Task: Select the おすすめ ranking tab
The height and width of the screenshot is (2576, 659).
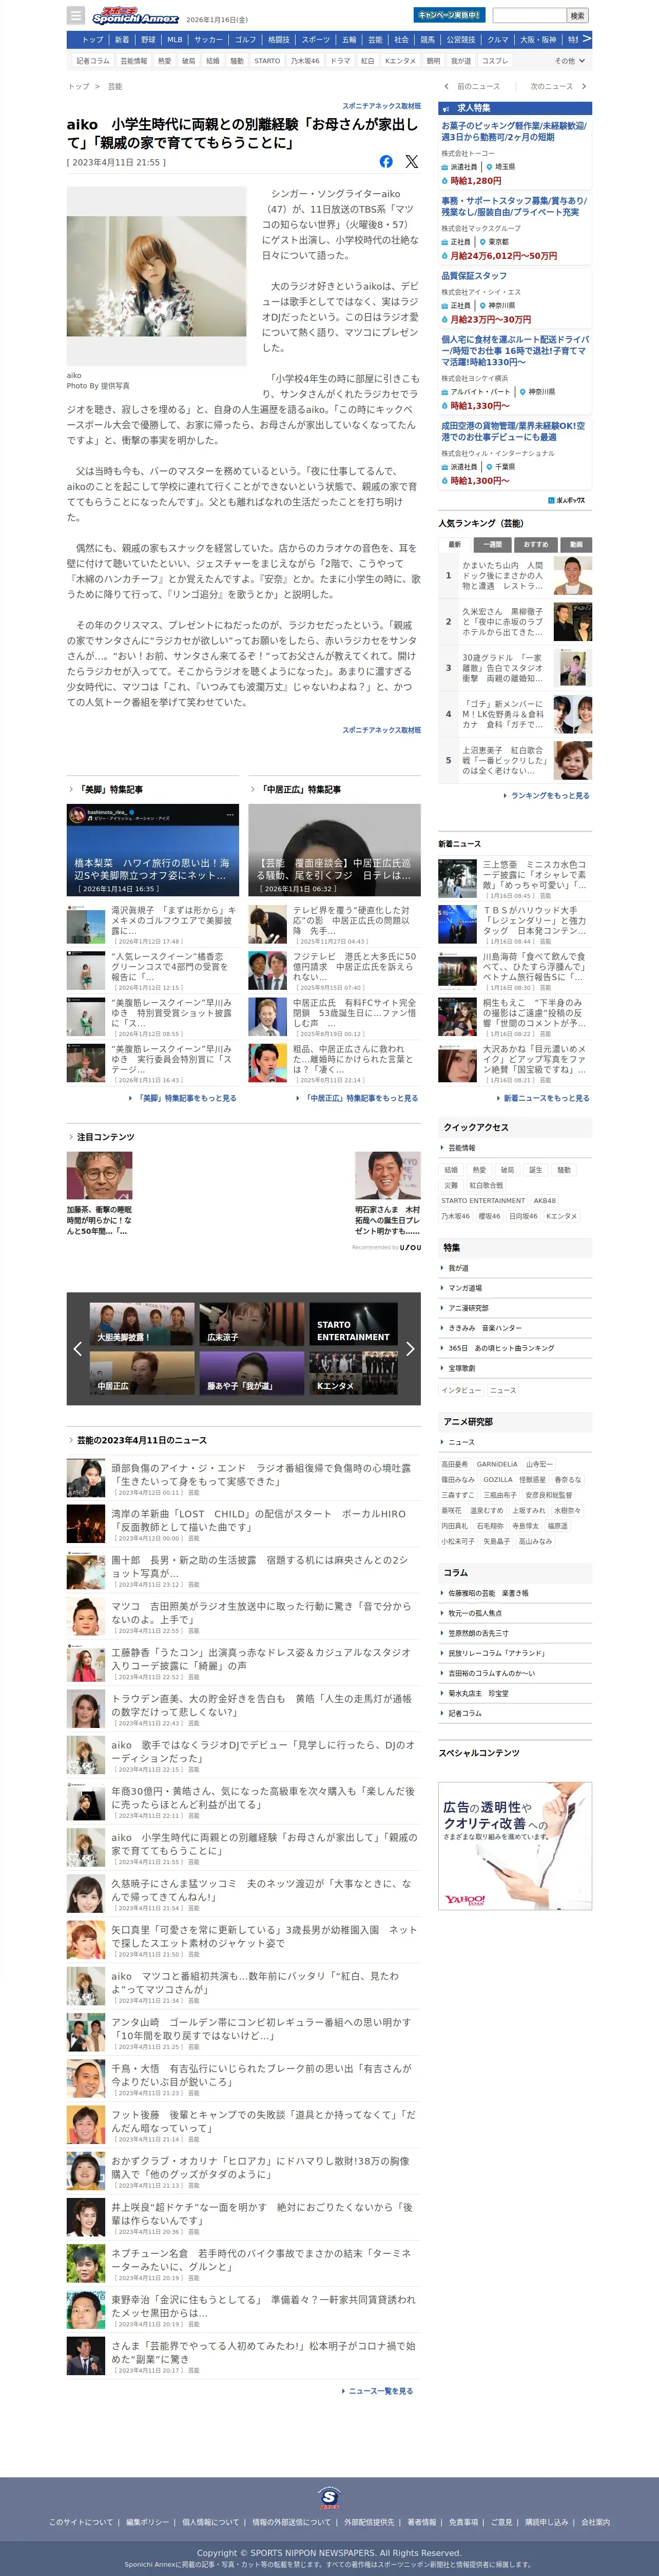Action: (535, 544)
